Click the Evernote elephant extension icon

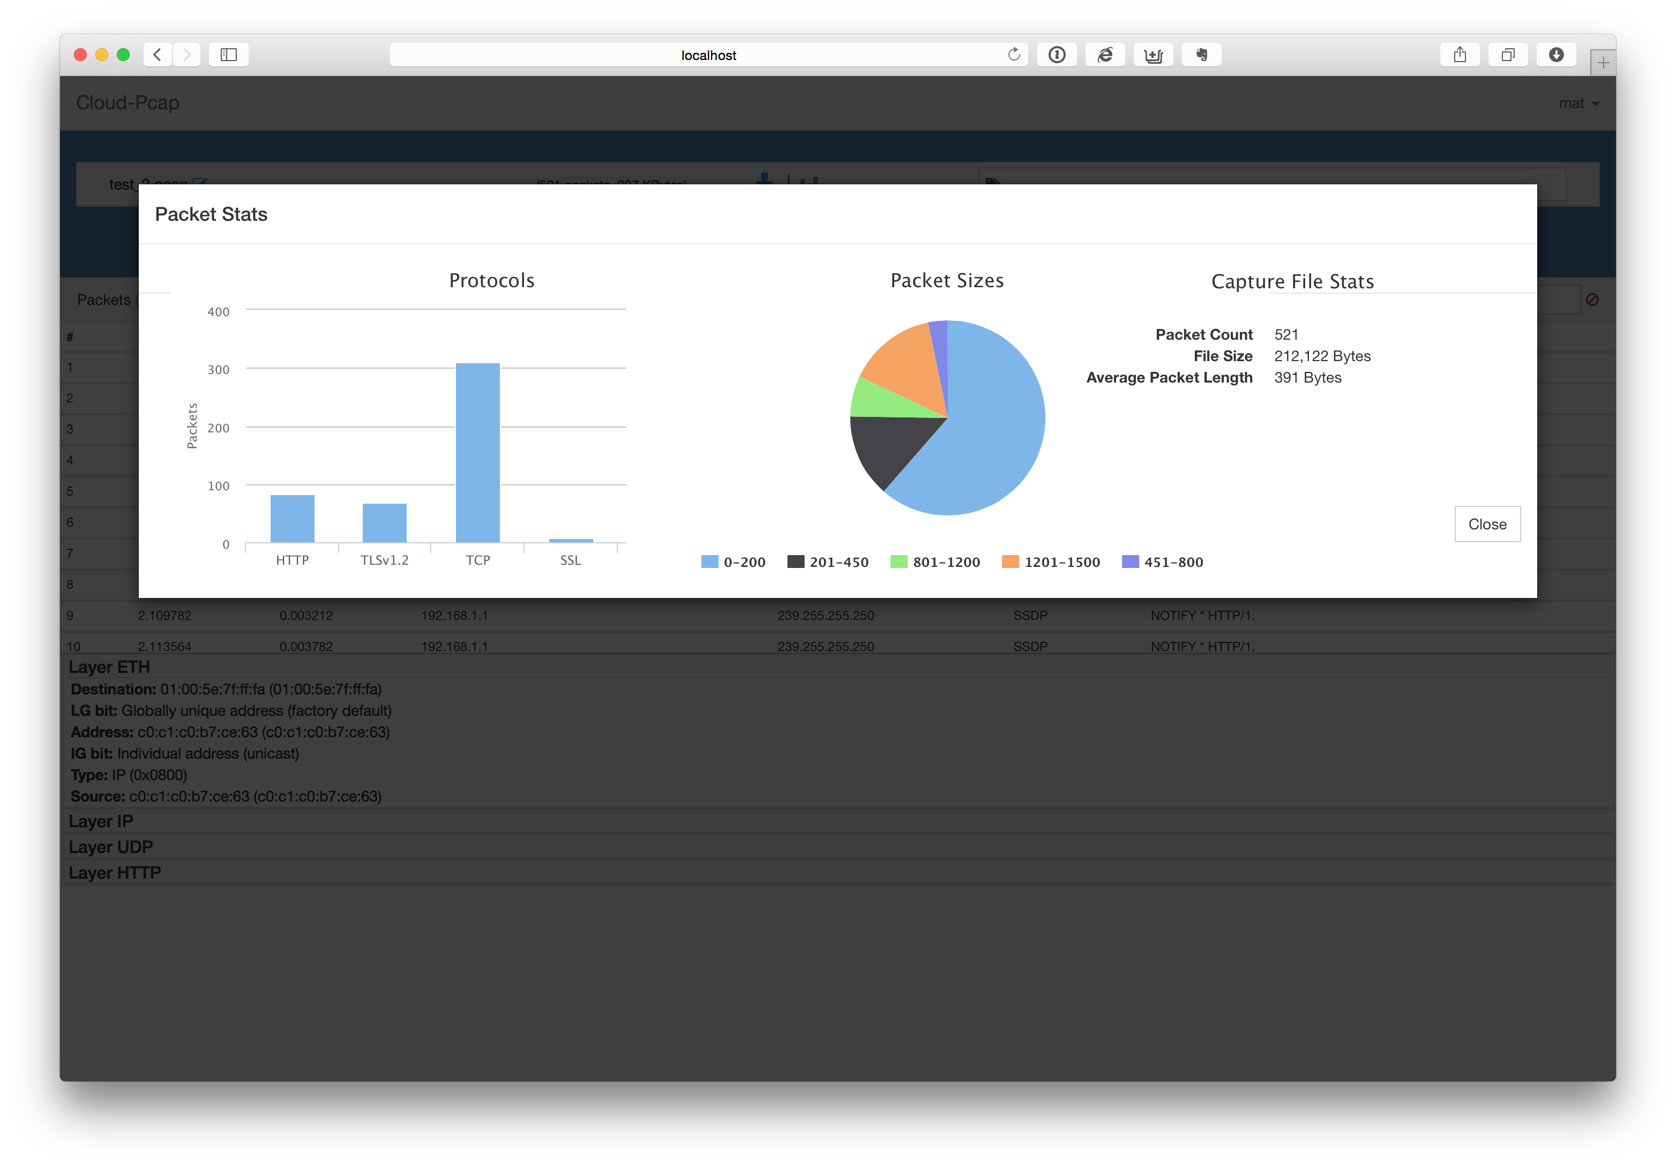pos(1201,55)
